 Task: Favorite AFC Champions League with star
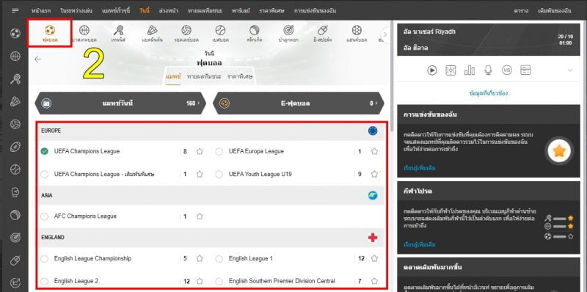(200, 216)
